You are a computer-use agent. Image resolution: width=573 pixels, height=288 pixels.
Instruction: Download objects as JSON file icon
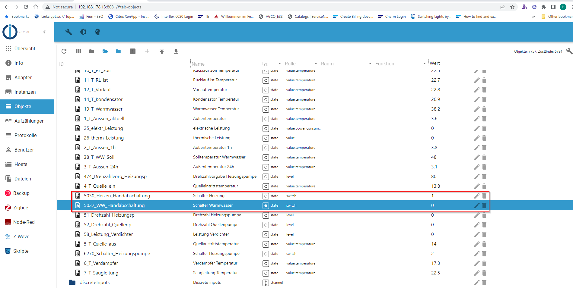click(176, 51)
